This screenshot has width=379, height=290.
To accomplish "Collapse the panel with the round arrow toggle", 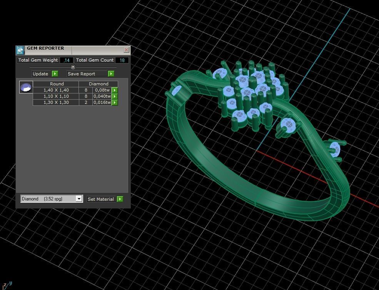I will pos(73,67).
